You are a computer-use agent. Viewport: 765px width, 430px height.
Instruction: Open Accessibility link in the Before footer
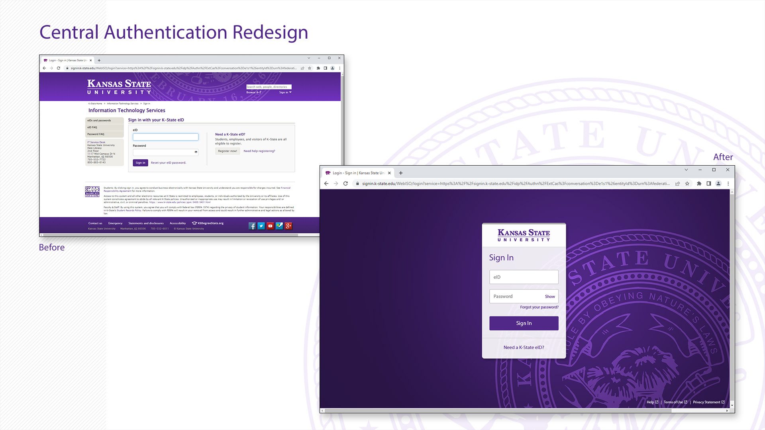tap(178, 223)
